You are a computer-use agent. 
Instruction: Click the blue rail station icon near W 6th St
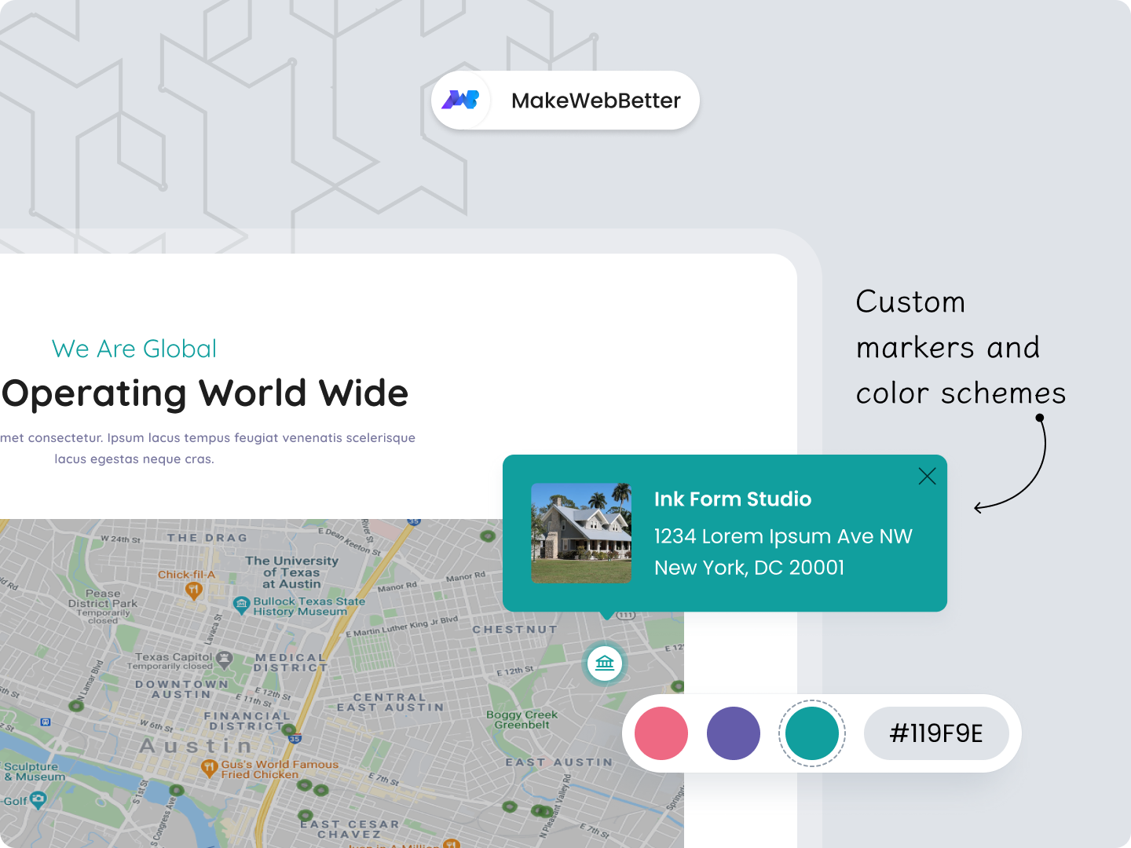(x=46, y=720)
